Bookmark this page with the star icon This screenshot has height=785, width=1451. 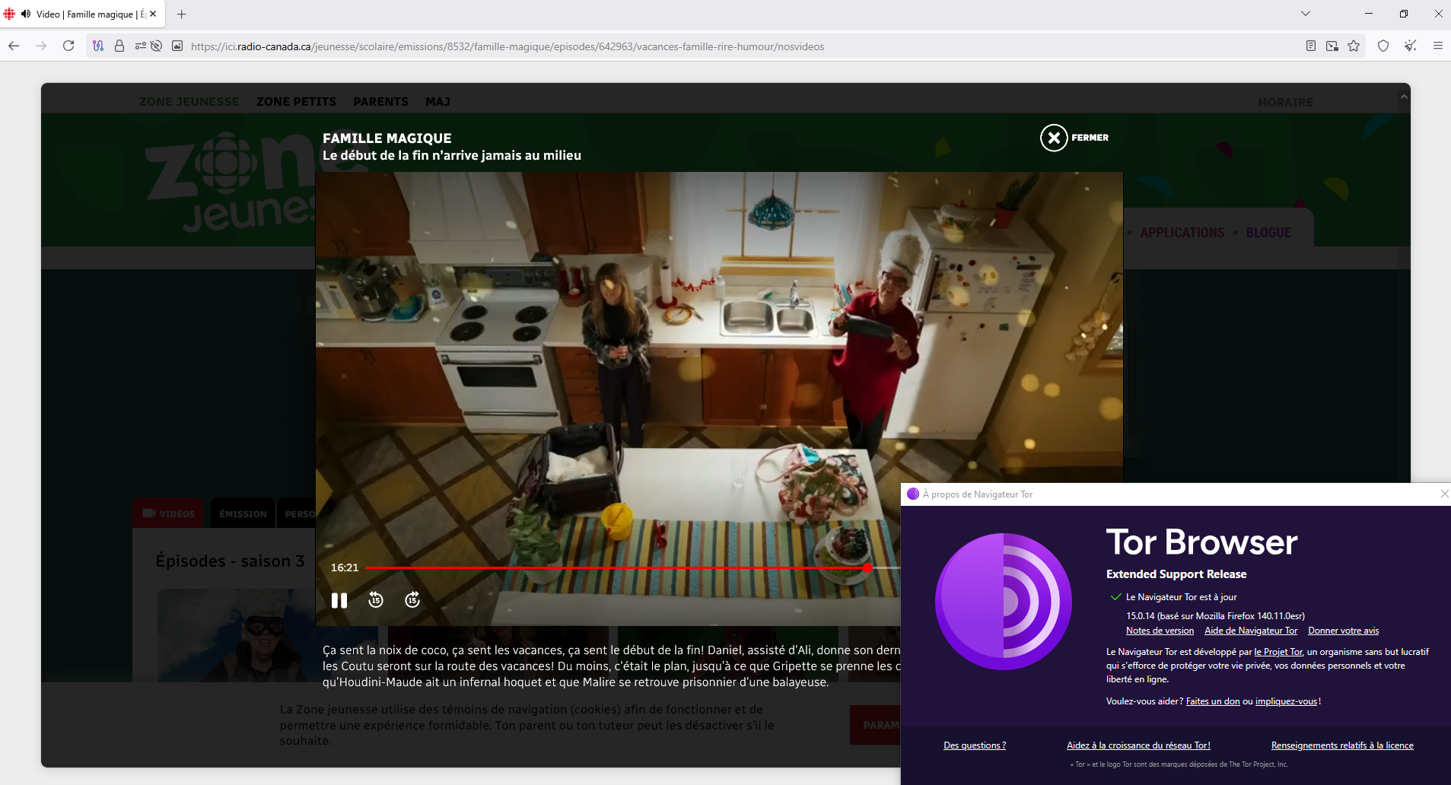point(1354,46)
